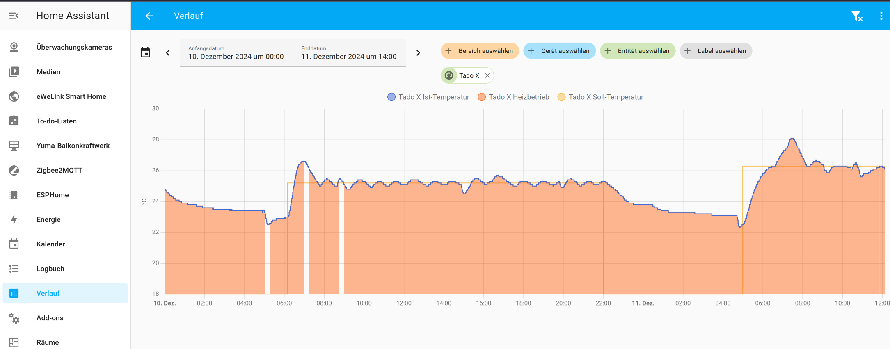The image size is (890, 349).
Task: Go to the previous time range
Action: click(168, 53)
